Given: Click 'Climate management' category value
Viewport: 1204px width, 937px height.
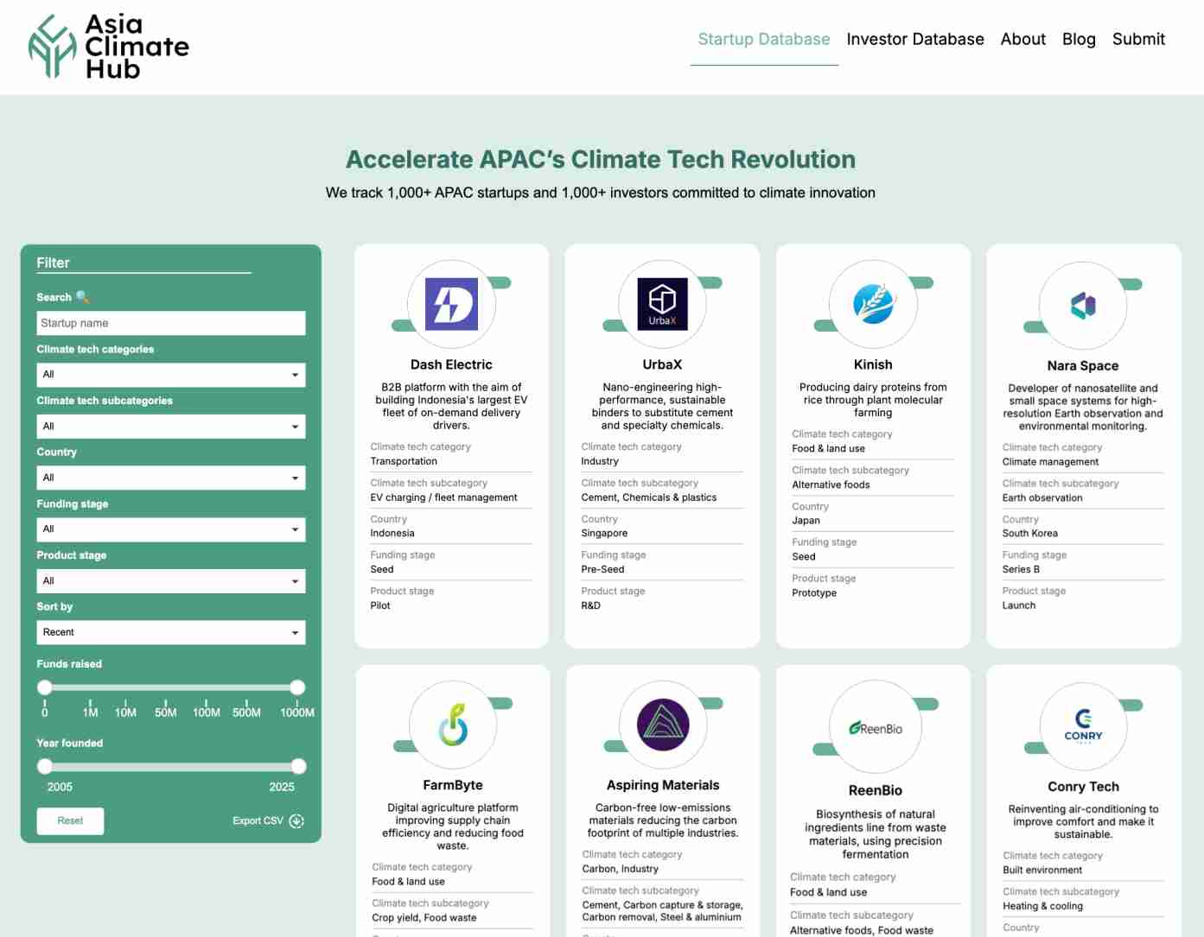Looking at the screenshot, I should 1050,461.
